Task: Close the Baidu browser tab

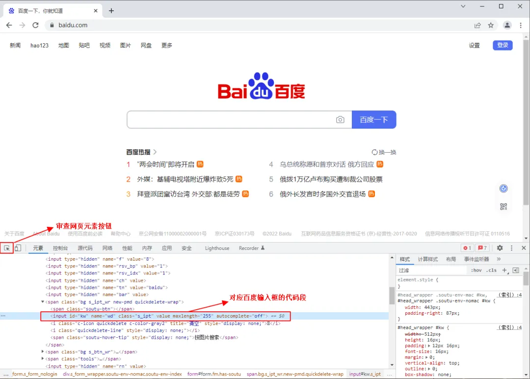Action: click(96, 11)
